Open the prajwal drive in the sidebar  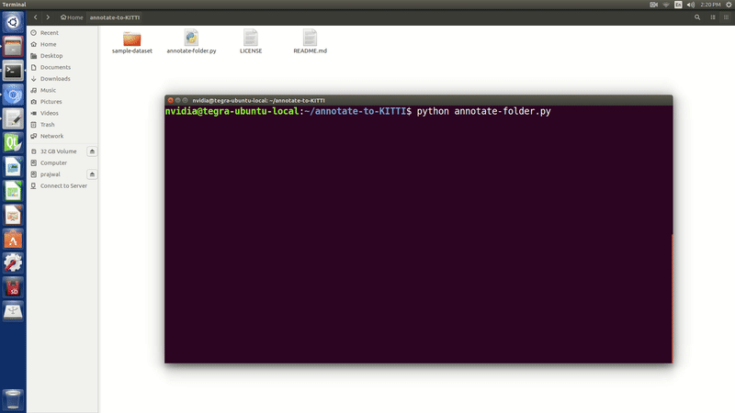(51, 174)
